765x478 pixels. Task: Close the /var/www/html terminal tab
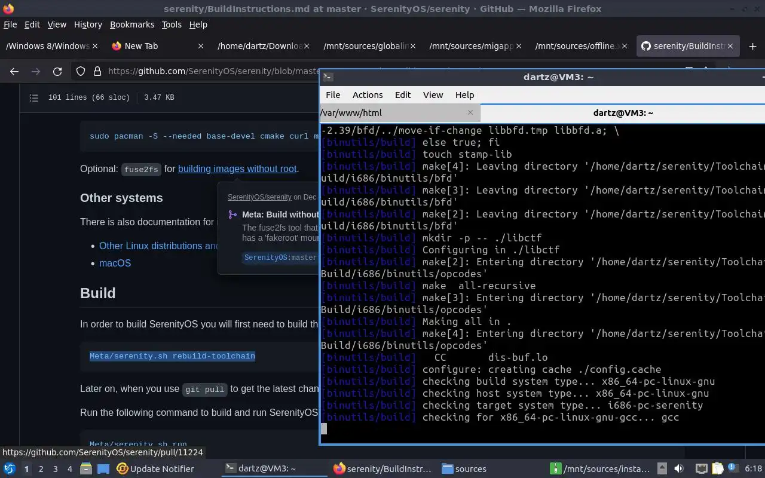(470, 112)
